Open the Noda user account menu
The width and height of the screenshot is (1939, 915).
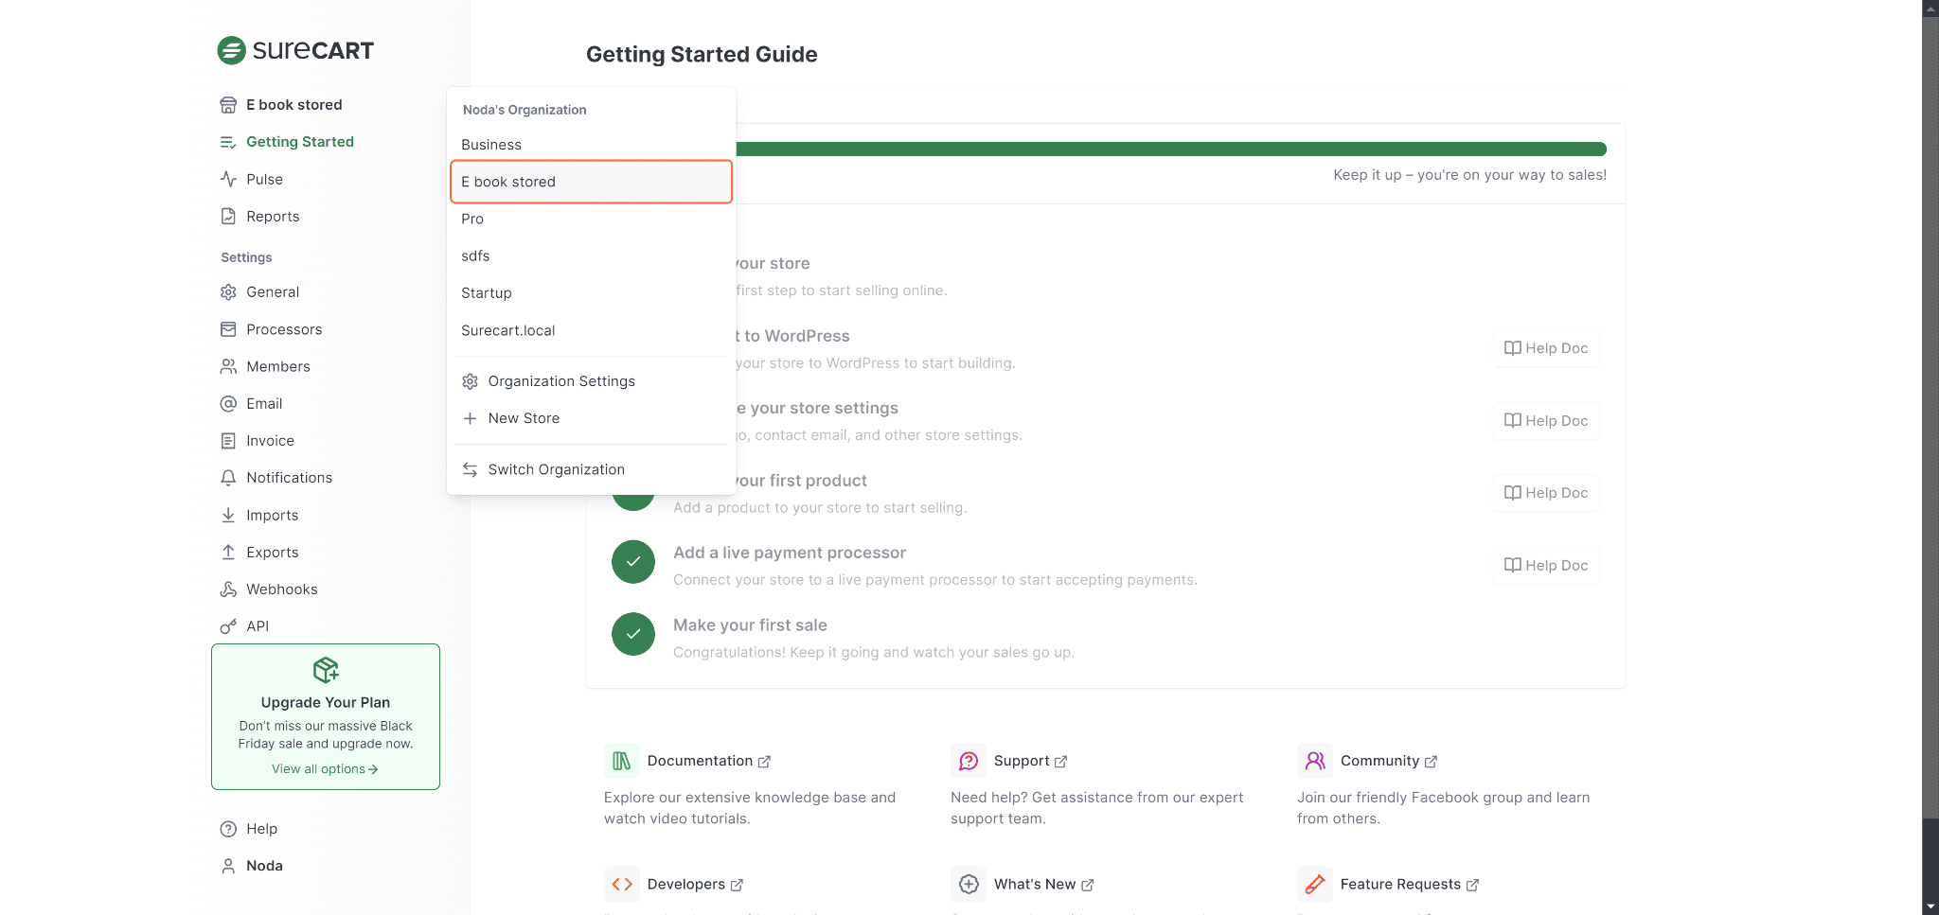click(264, 866)
